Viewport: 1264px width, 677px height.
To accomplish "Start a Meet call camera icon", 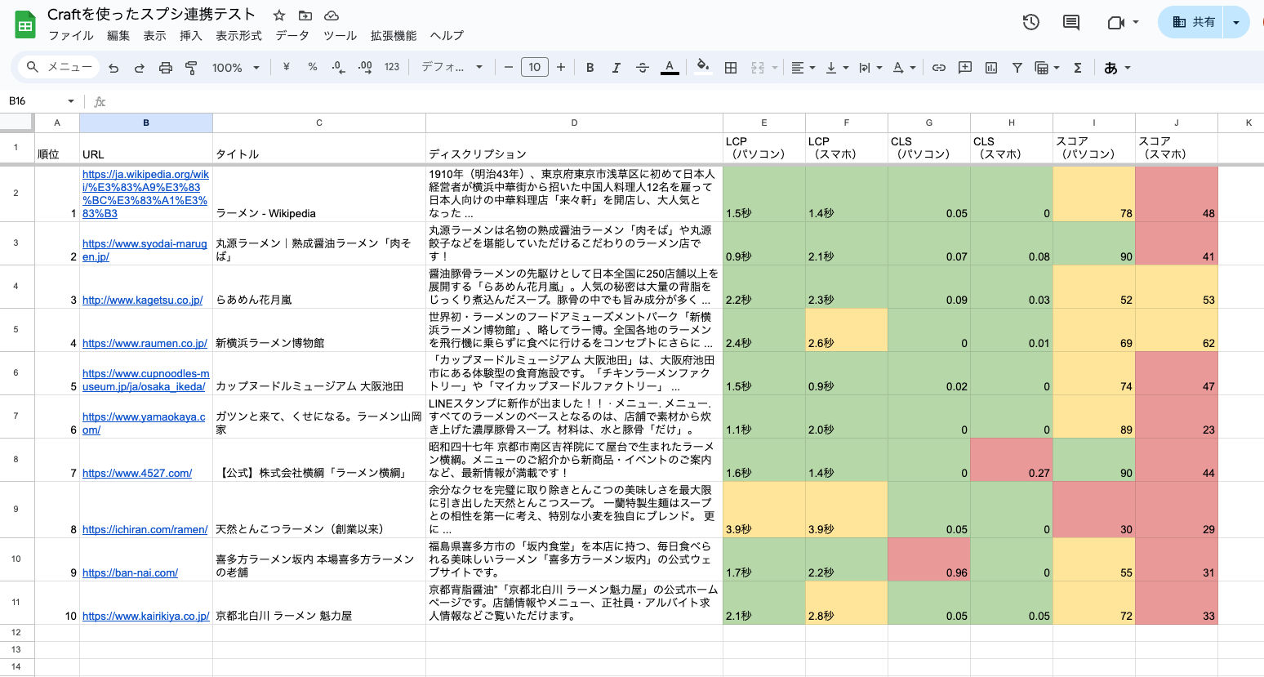I will click(1116, 22).
